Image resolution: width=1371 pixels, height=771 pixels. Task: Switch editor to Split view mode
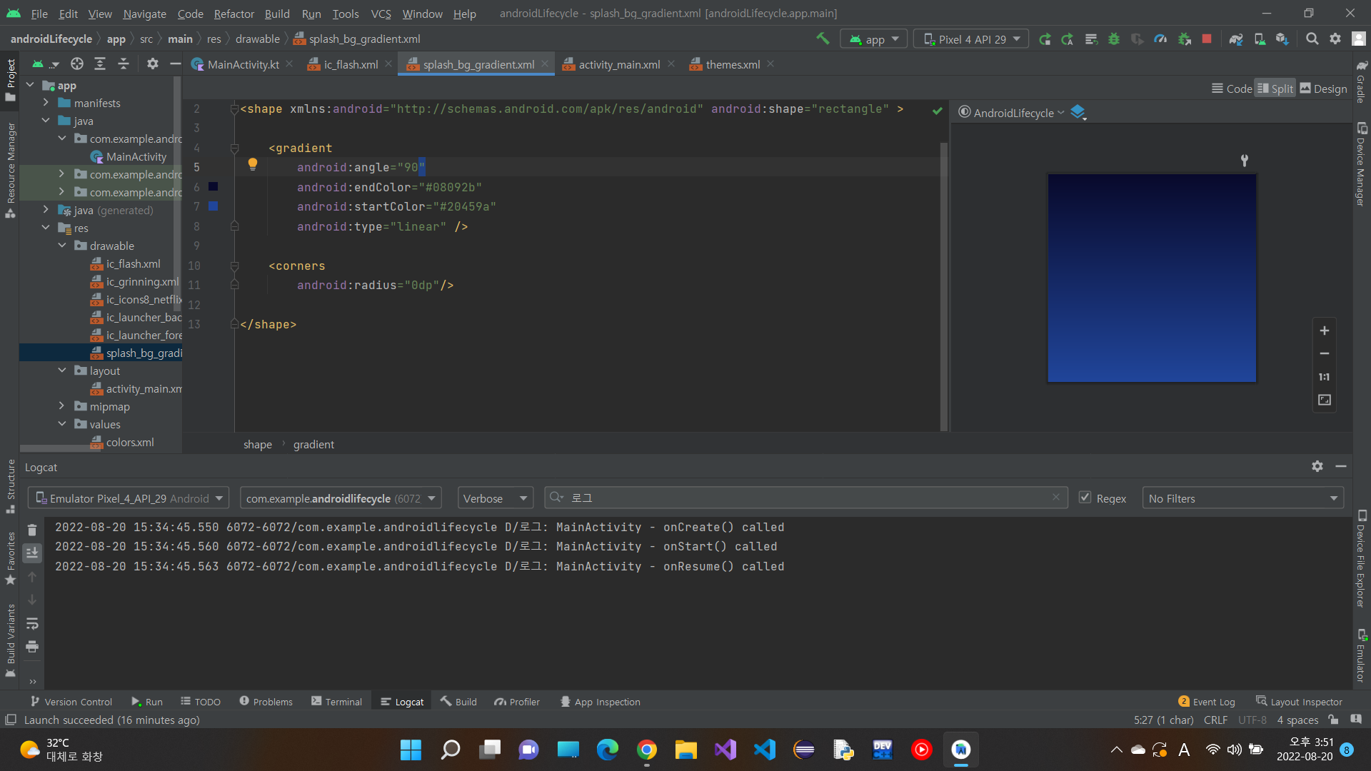pos(1275,89)
